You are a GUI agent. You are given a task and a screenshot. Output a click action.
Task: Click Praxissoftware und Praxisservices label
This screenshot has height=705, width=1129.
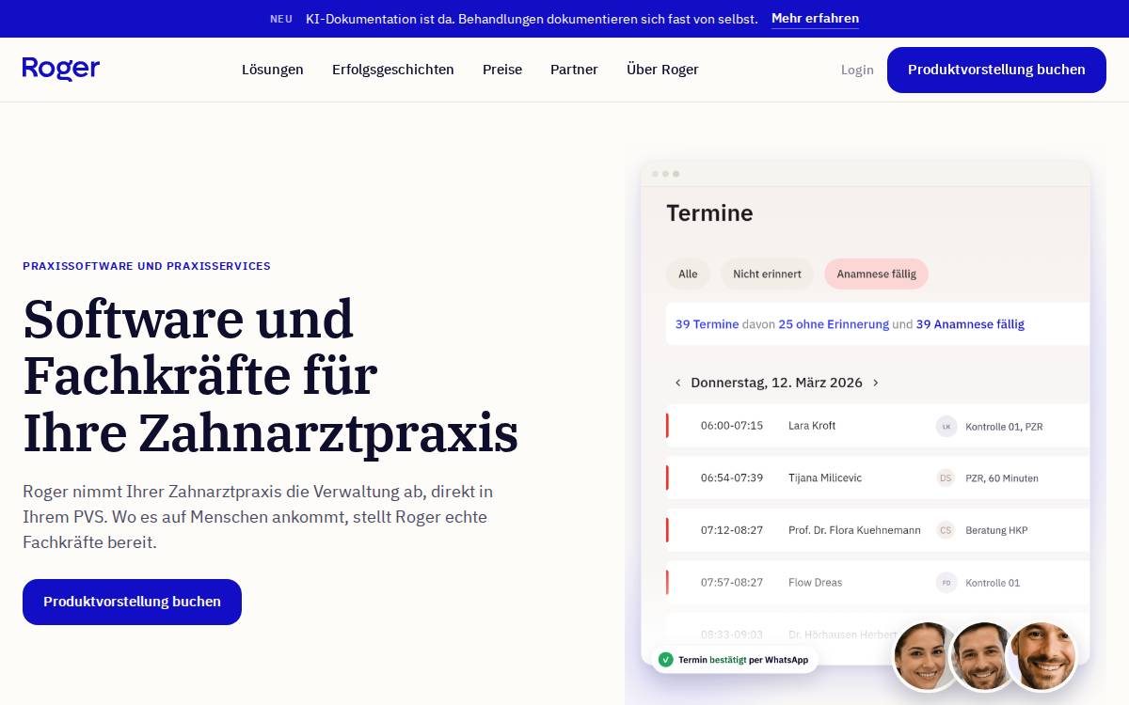click(147, 266)
